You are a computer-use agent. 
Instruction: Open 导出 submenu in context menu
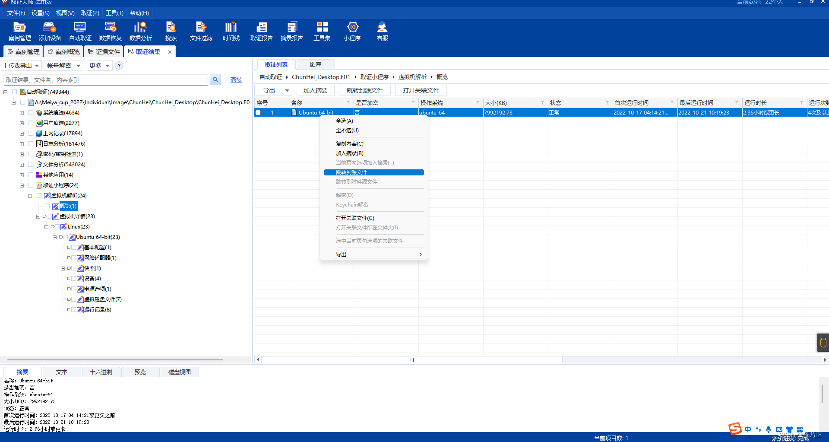[x=374, y=254]
